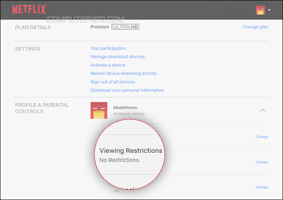Screen dimensions: 283x200
Task: Collapse the Abdalrhman profile section chevron
Action: tap(263, 110)
